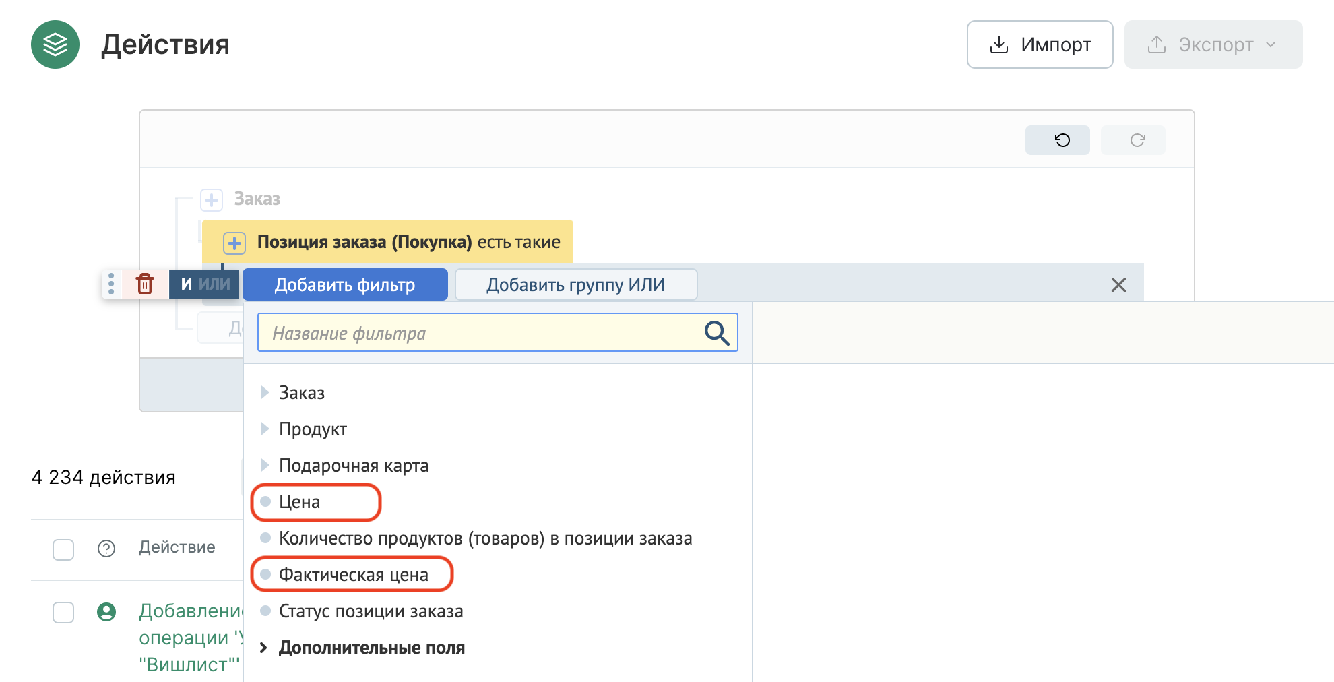The height and width of the screenshot is (682, 1334).
Task: Click the green layers logo icon
Action: tap(55, 44)
